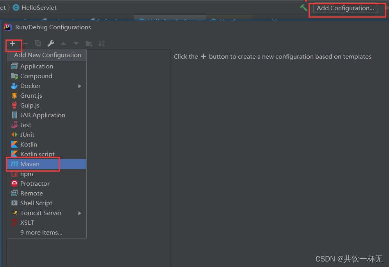Select XSLT configuration type
Viewport: 389px width, 267px height.
pyautogui.click(x=46, y=222)
